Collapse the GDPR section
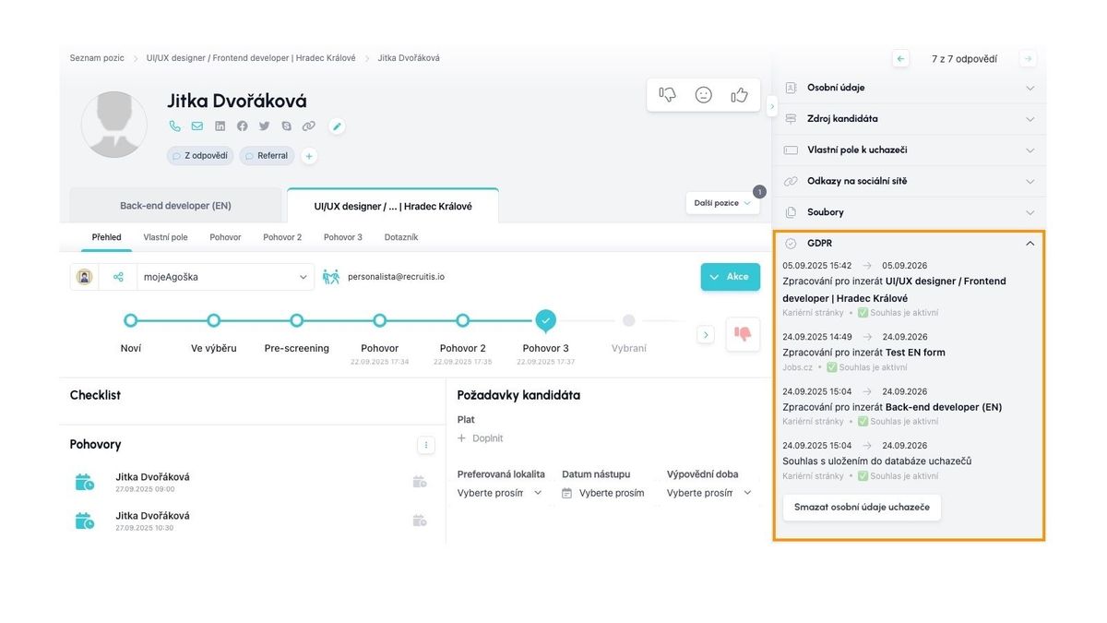 pyautogui.click(x=1030, y=244)
